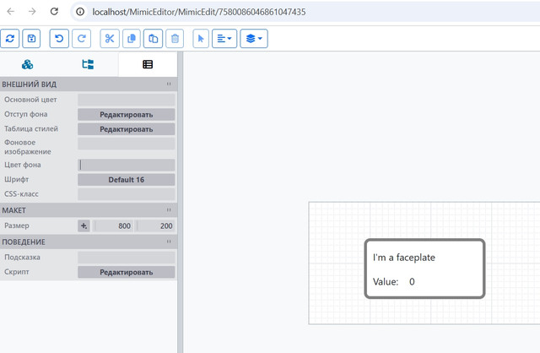Switch to the components tab with cubes icon
Viewport: 540px width, 353px height.
tap(28, 64)
